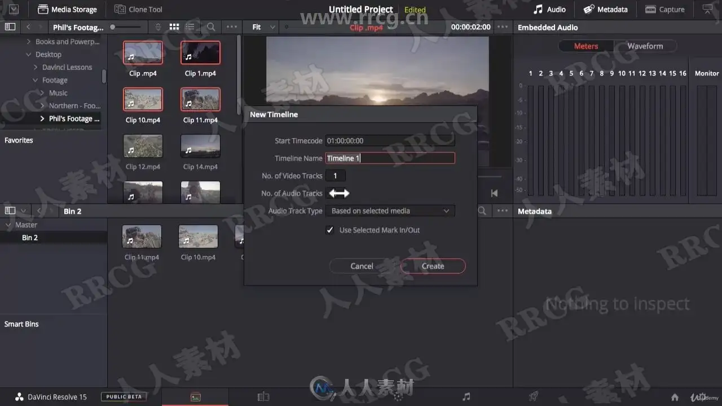
Task: Select Clip 12.mp4 thumbnail in media storage
Action: [x=143, y=146]
